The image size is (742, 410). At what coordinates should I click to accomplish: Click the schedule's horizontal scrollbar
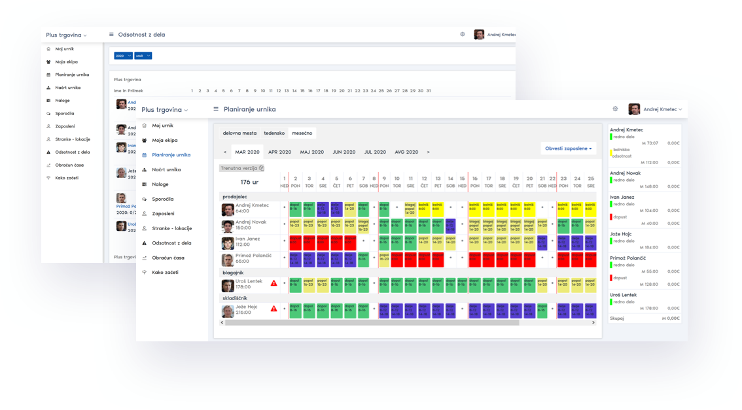[x=370, y=322]
